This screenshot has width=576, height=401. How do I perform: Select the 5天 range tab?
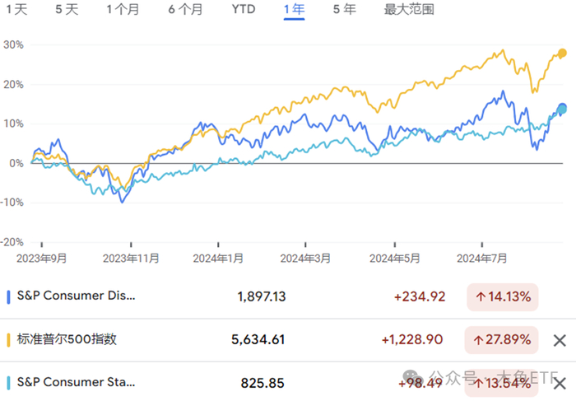click(x=67, y=11)
